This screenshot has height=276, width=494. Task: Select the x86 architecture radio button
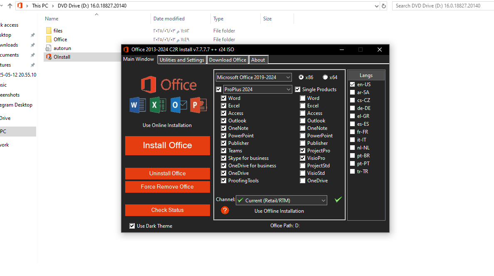pyautogui.click(x=301, y=77)
